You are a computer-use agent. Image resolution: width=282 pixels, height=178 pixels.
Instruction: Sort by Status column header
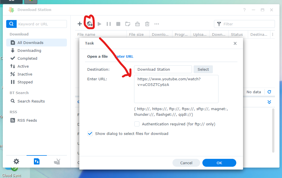pos(238,34)
